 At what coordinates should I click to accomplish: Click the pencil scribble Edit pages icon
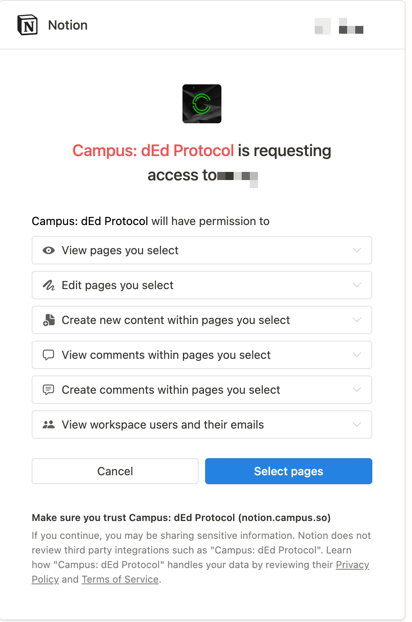click(x=49, y=285)
